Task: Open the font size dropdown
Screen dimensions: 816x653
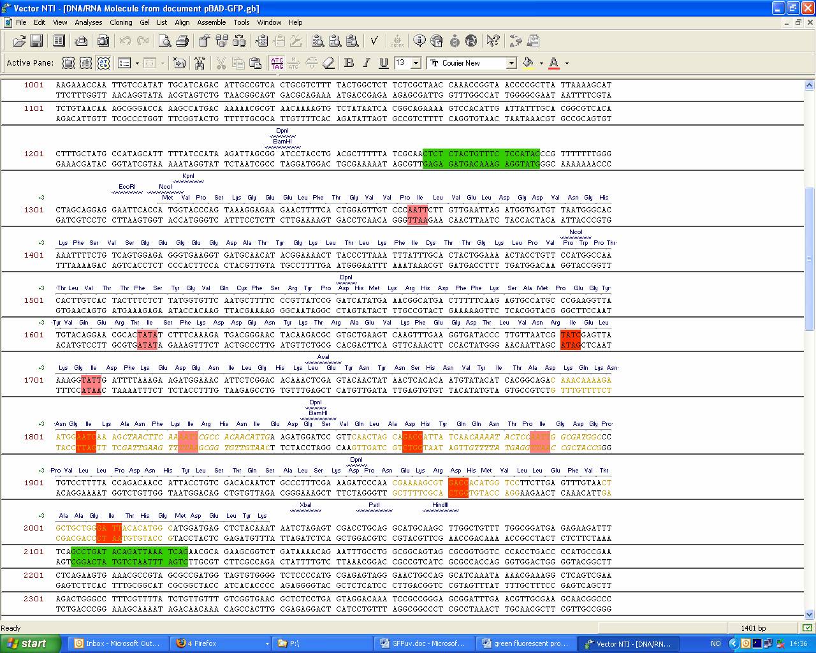Action: point(416,63)
